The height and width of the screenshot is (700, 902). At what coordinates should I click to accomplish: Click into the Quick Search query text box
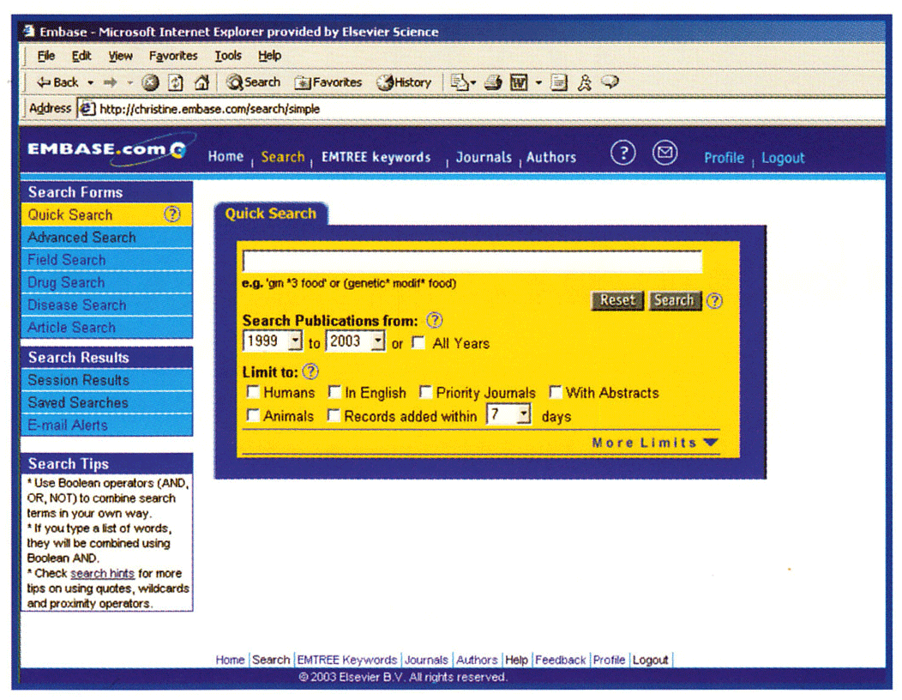(x=472, y=262)
